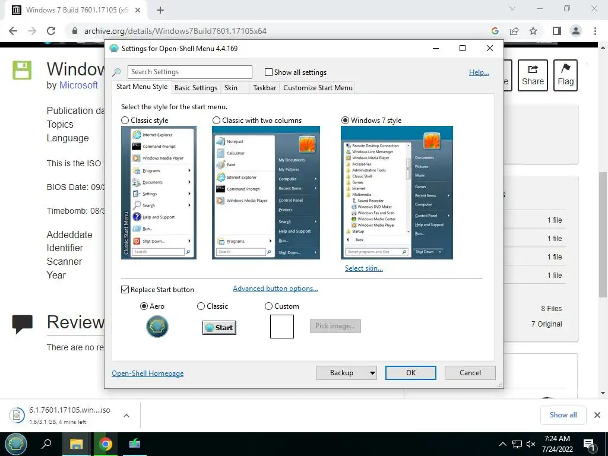Click the Windows 7 style preview image
Image resolution: width=608 pixels, height=456 pixels.
click(x=397, y=193)
